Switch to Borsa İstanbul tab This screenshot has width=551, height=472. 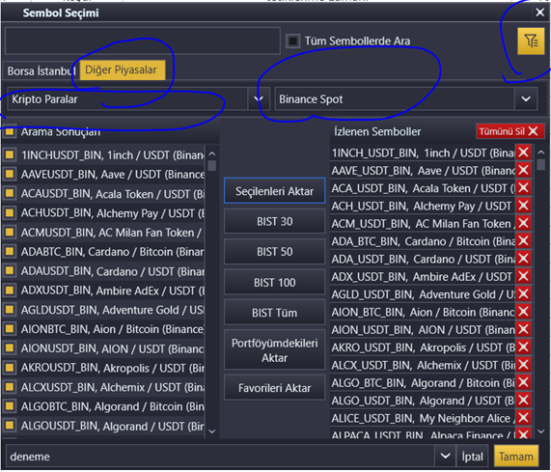41,71
